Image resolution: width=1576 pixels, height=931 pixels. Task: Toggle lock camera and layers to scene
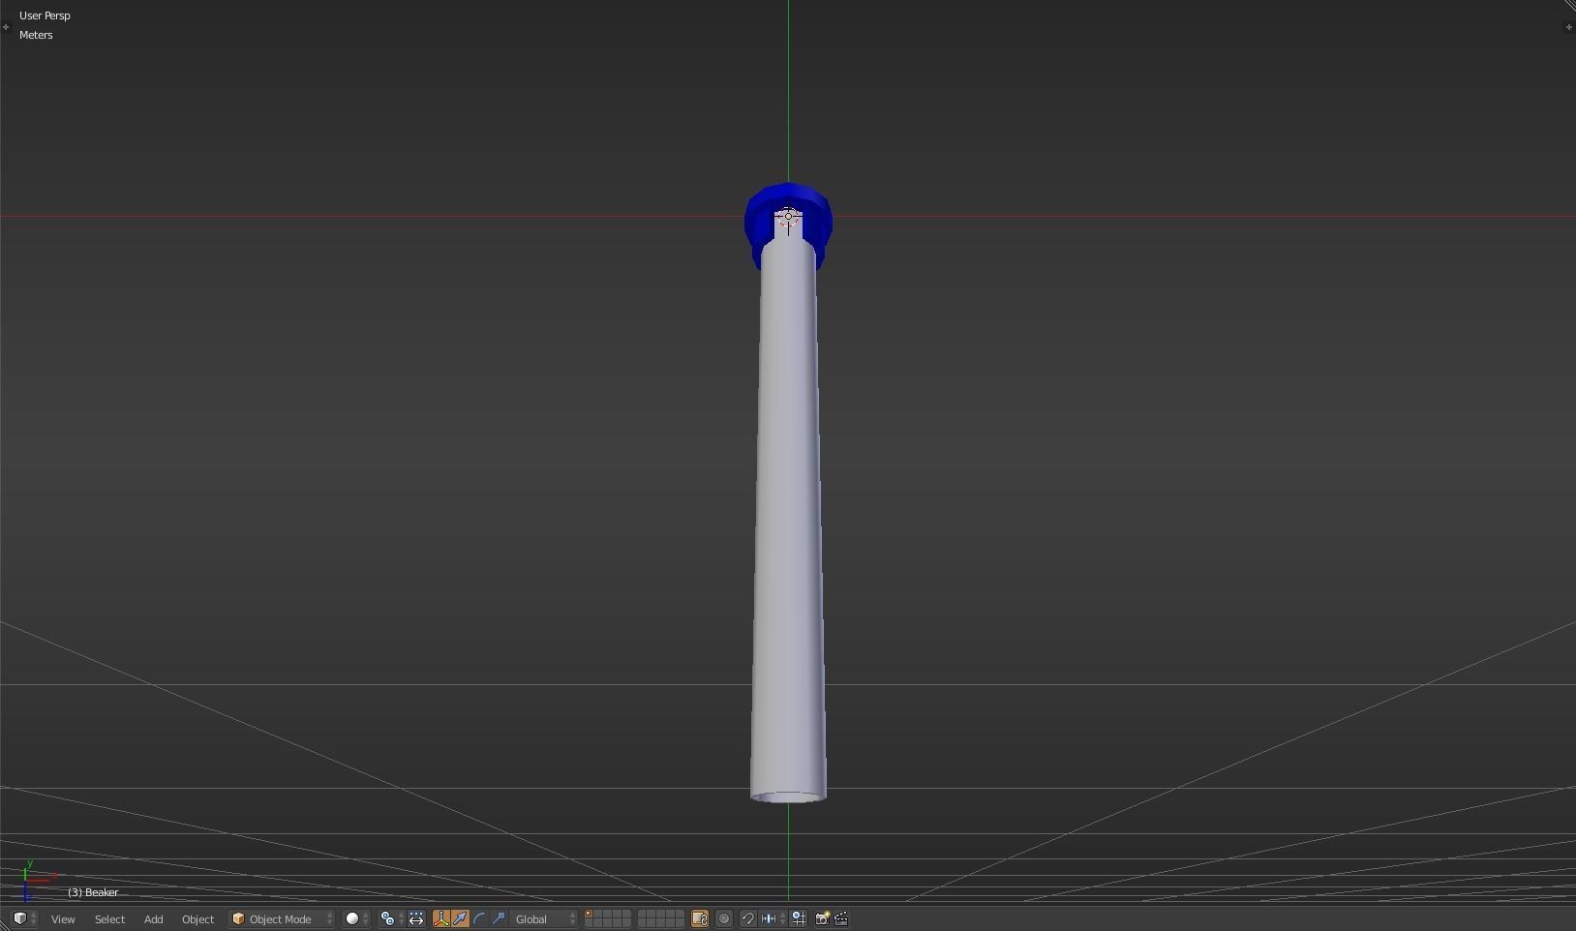700,918
